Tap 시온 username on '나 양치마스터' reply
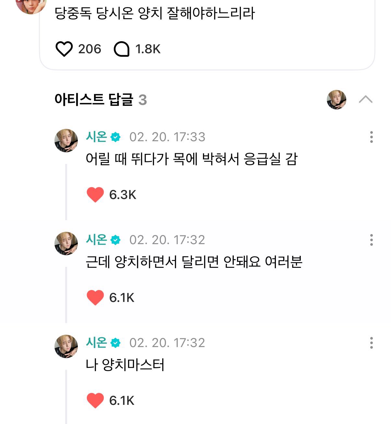This screenshot has width=391, height=424. coord(96,343)
